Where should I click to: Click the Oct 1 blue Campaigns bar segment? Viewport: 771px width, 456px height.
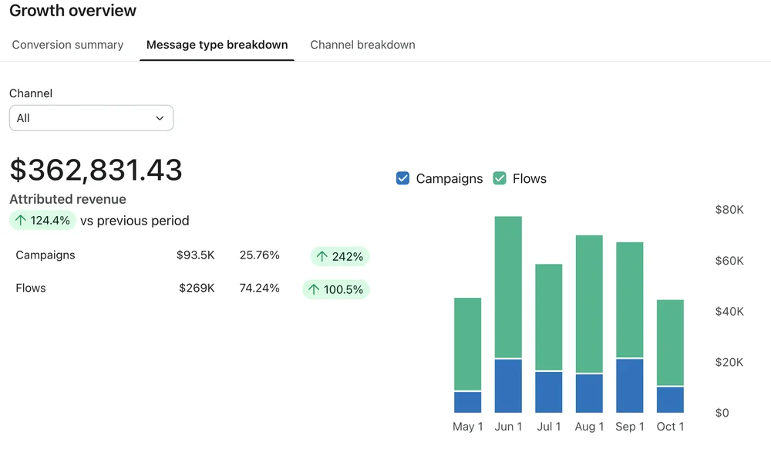pyautogui.click(x=670, y=400)
